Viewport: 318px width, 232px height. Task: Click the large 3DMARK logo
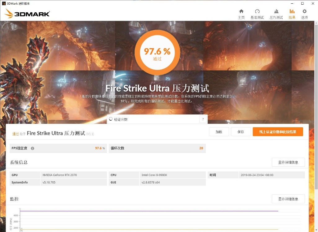(x=27, y=13)
